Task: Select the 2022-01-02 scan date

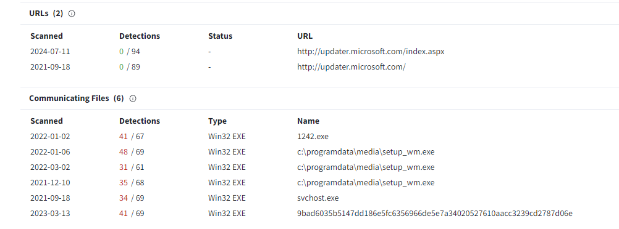Action: (50, 137)
